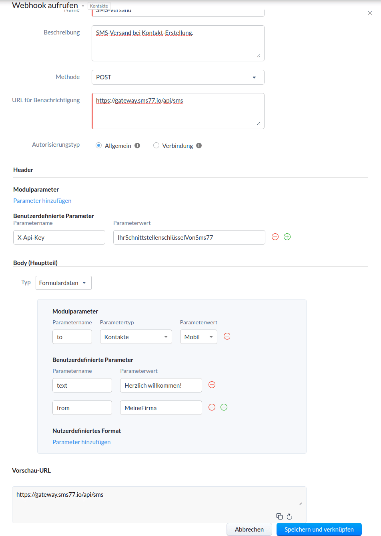Refresh the preview URL
The height and width of the screenshot is (536, 381).
[x=289, y=516]
